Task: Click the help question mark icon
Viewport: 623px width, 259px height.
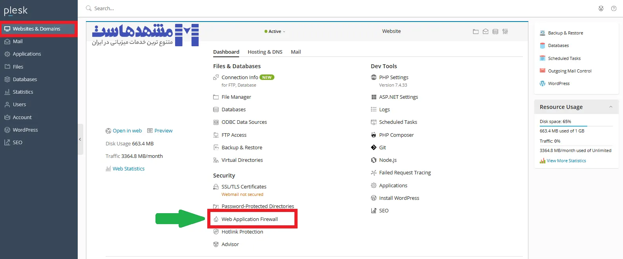Action: tap(614, 9)
